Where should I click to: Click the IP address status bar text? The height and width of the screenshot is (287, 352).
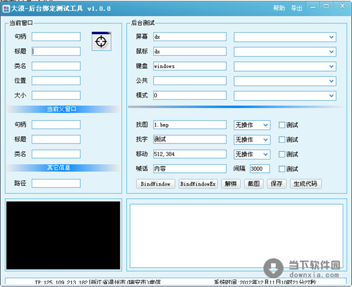pyautogui.click(x=98, y=282)
